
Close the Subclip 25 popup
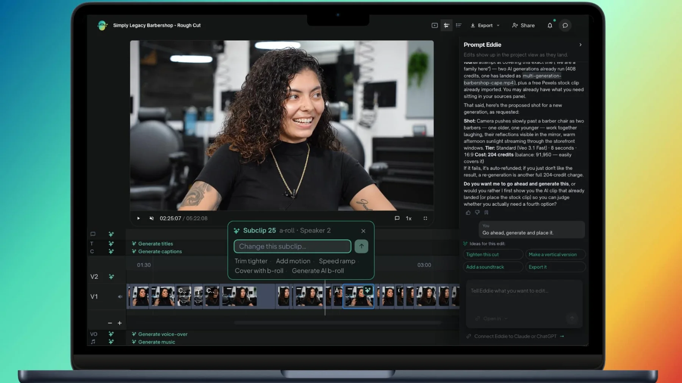pos(363,231)
